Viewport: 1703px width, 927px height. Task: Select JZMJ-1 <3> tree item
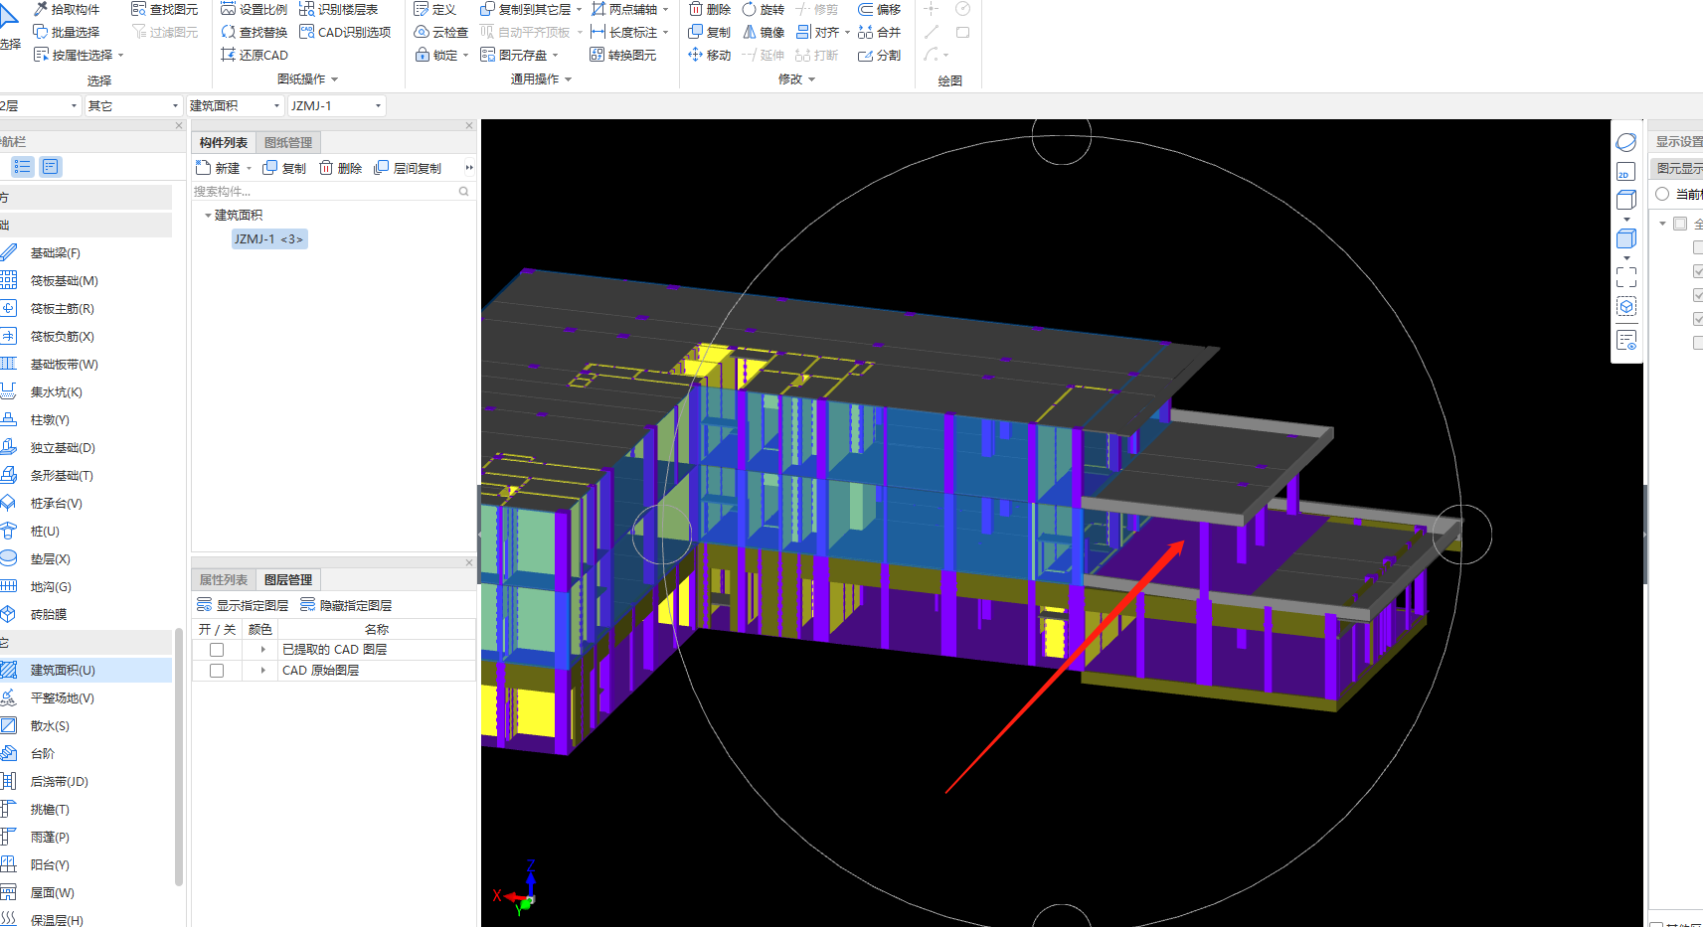(269, 238)
